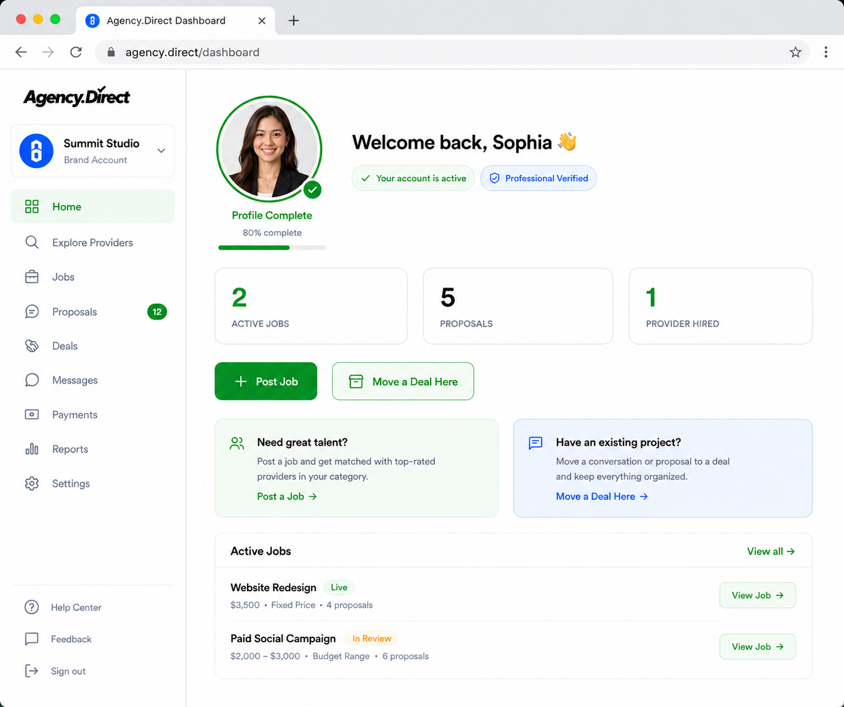Go back in browser history
The image size is (844, 707).
point(21,52)
